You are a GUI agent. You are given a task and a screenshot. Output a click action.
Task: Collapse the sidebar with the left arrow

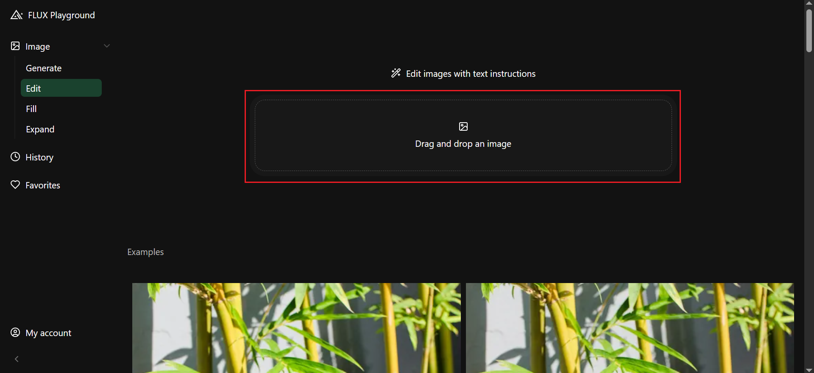(x=17, y=359)
